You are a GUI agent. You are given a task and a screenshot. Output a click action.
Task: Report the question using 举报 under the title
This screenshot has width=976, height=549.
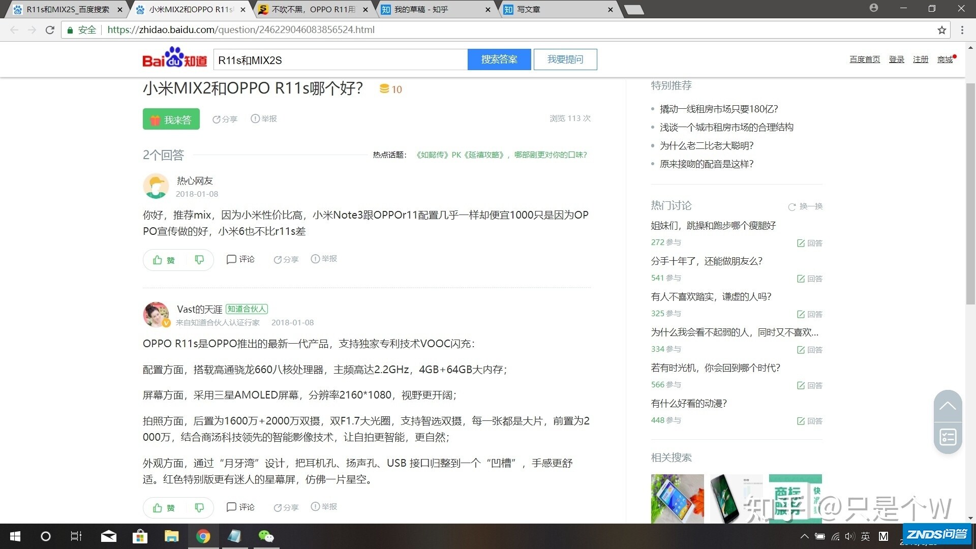coord(264,118)
